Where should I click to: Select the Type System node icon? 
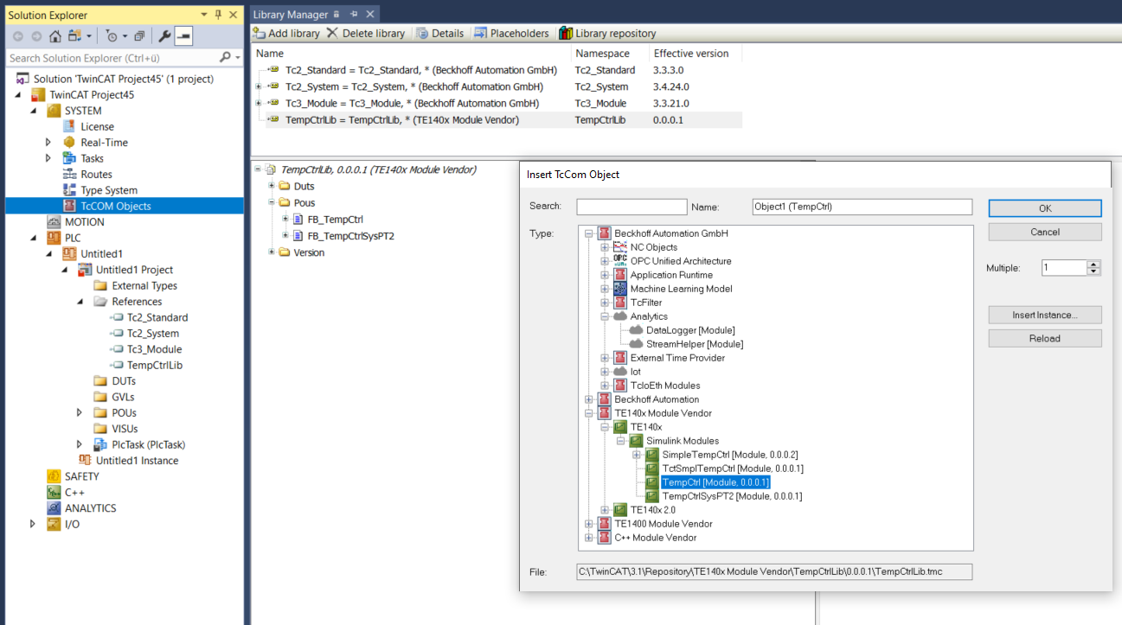(x=69, y=190)
